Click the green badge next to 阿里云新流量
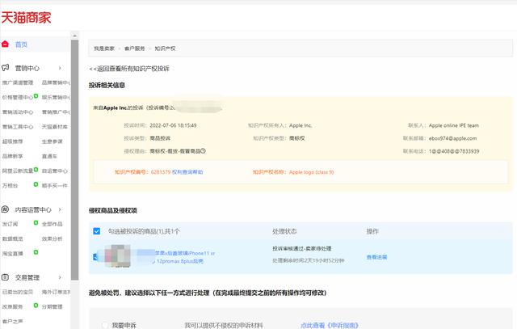The width and height of the screenshot is (517, 329). (x=36, y=170)
